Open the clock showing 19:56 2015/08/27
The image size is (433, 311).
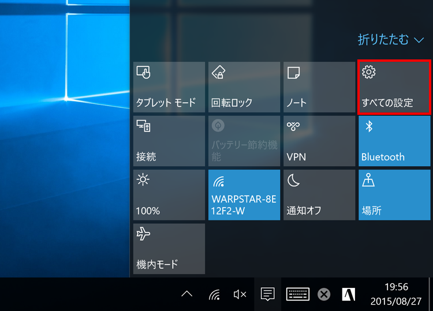point(396,294)
